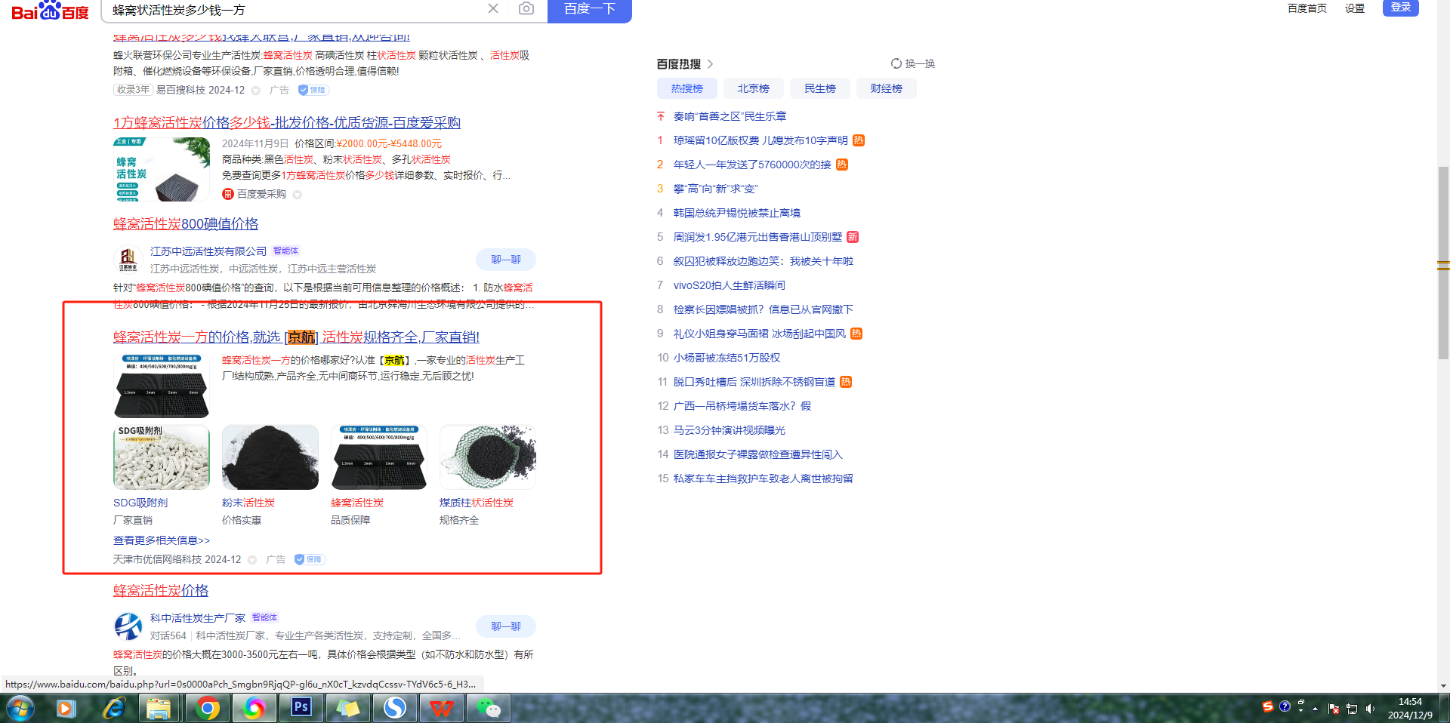Open result 1方蜂窝活性炭价格多少钱-批发价格
The image size is (1450, 723).
[x=287, y=122]
